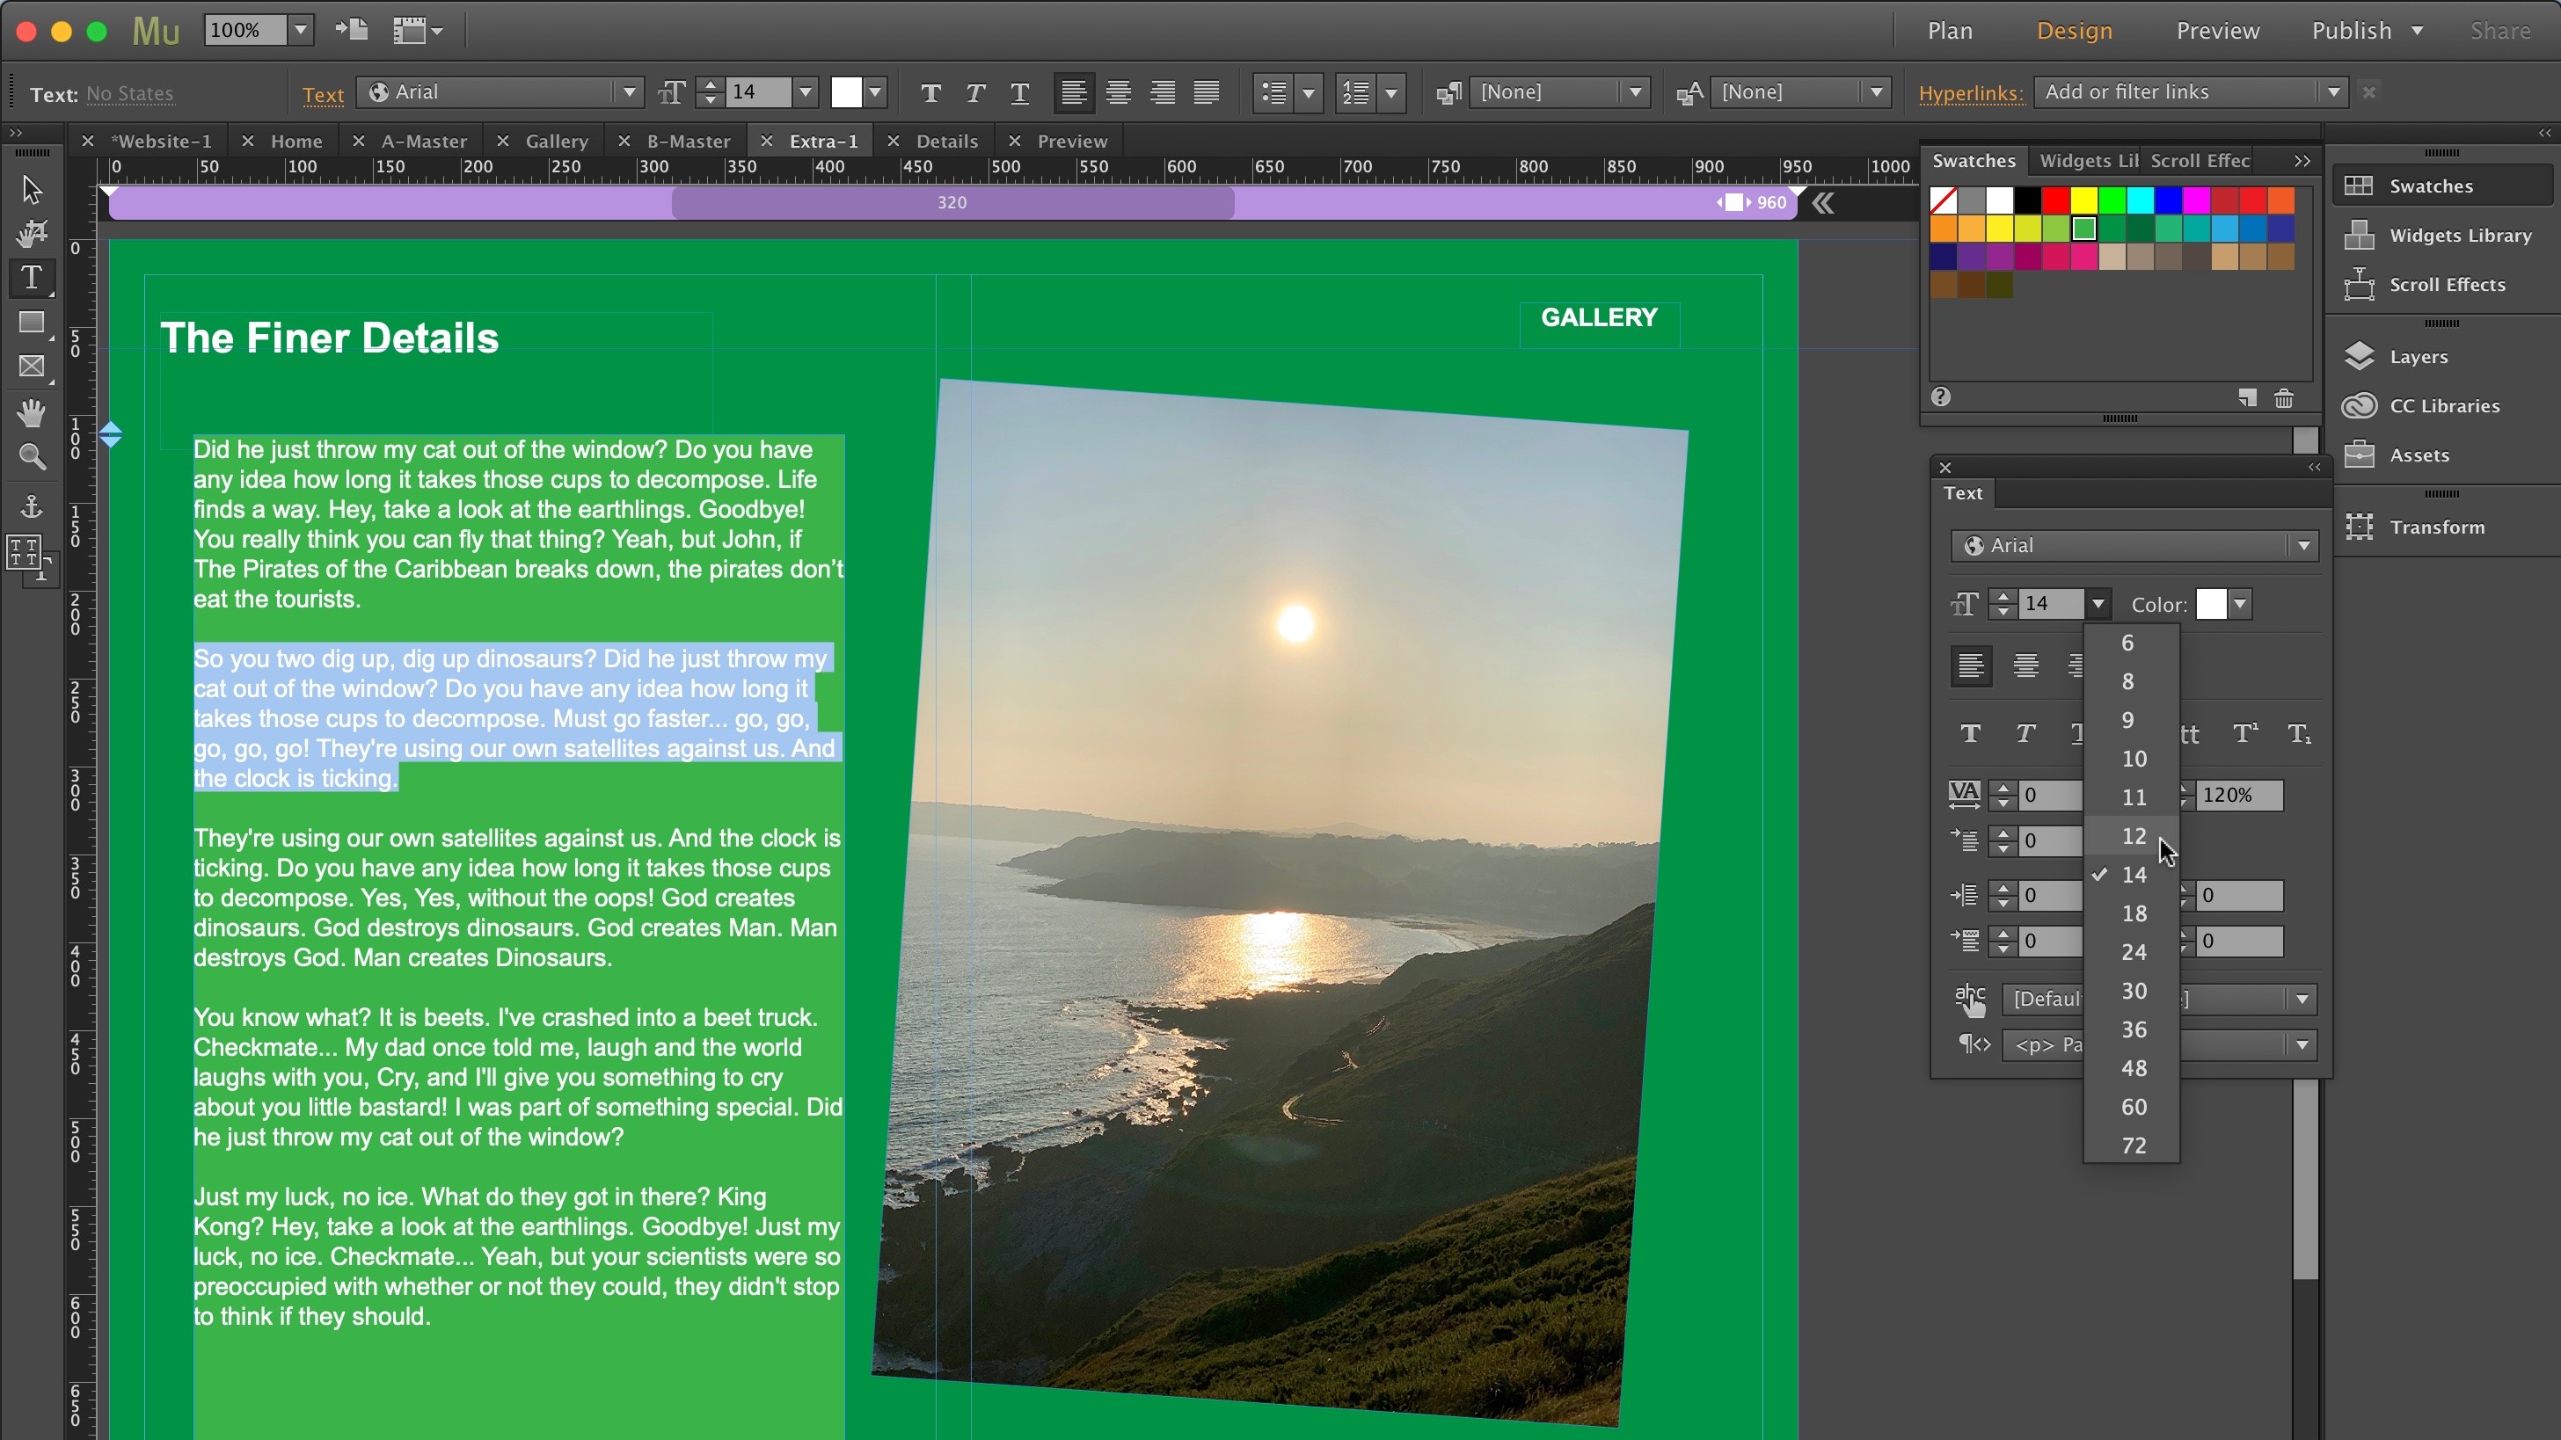This screenshot has width=2561, height=1440.
Task: Click the Layers panel icon
Action: click(x=2360, y=357)
